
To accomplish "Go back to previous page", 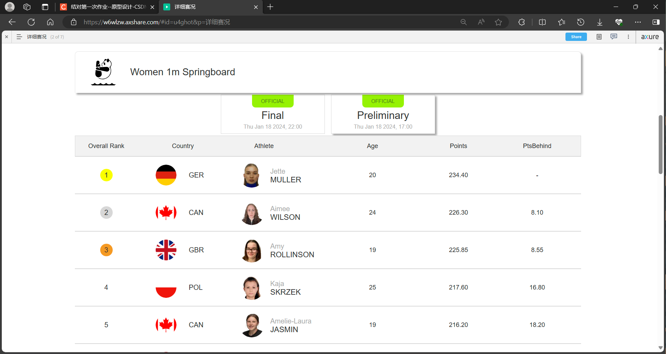I will pos(12,22).
